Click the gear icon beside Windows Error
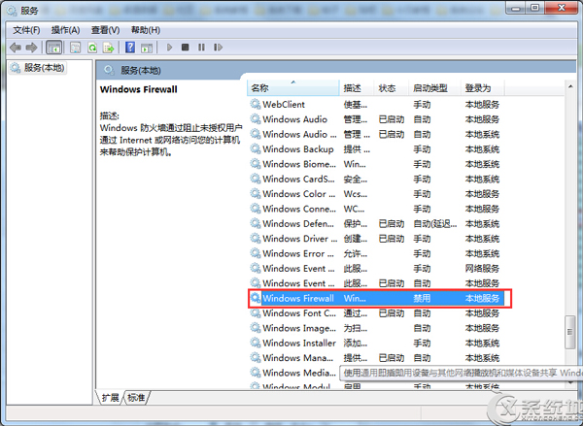The height and width of the screenshot is (426, 583). tap(255, 253)
